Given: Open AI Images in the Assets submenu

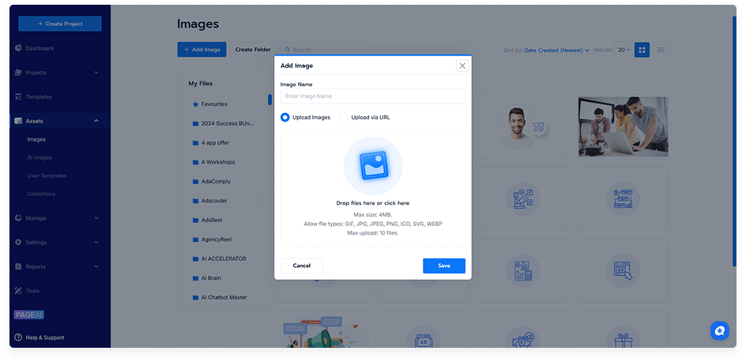Looking at the screenshot, I should click(x=40, y=157).
